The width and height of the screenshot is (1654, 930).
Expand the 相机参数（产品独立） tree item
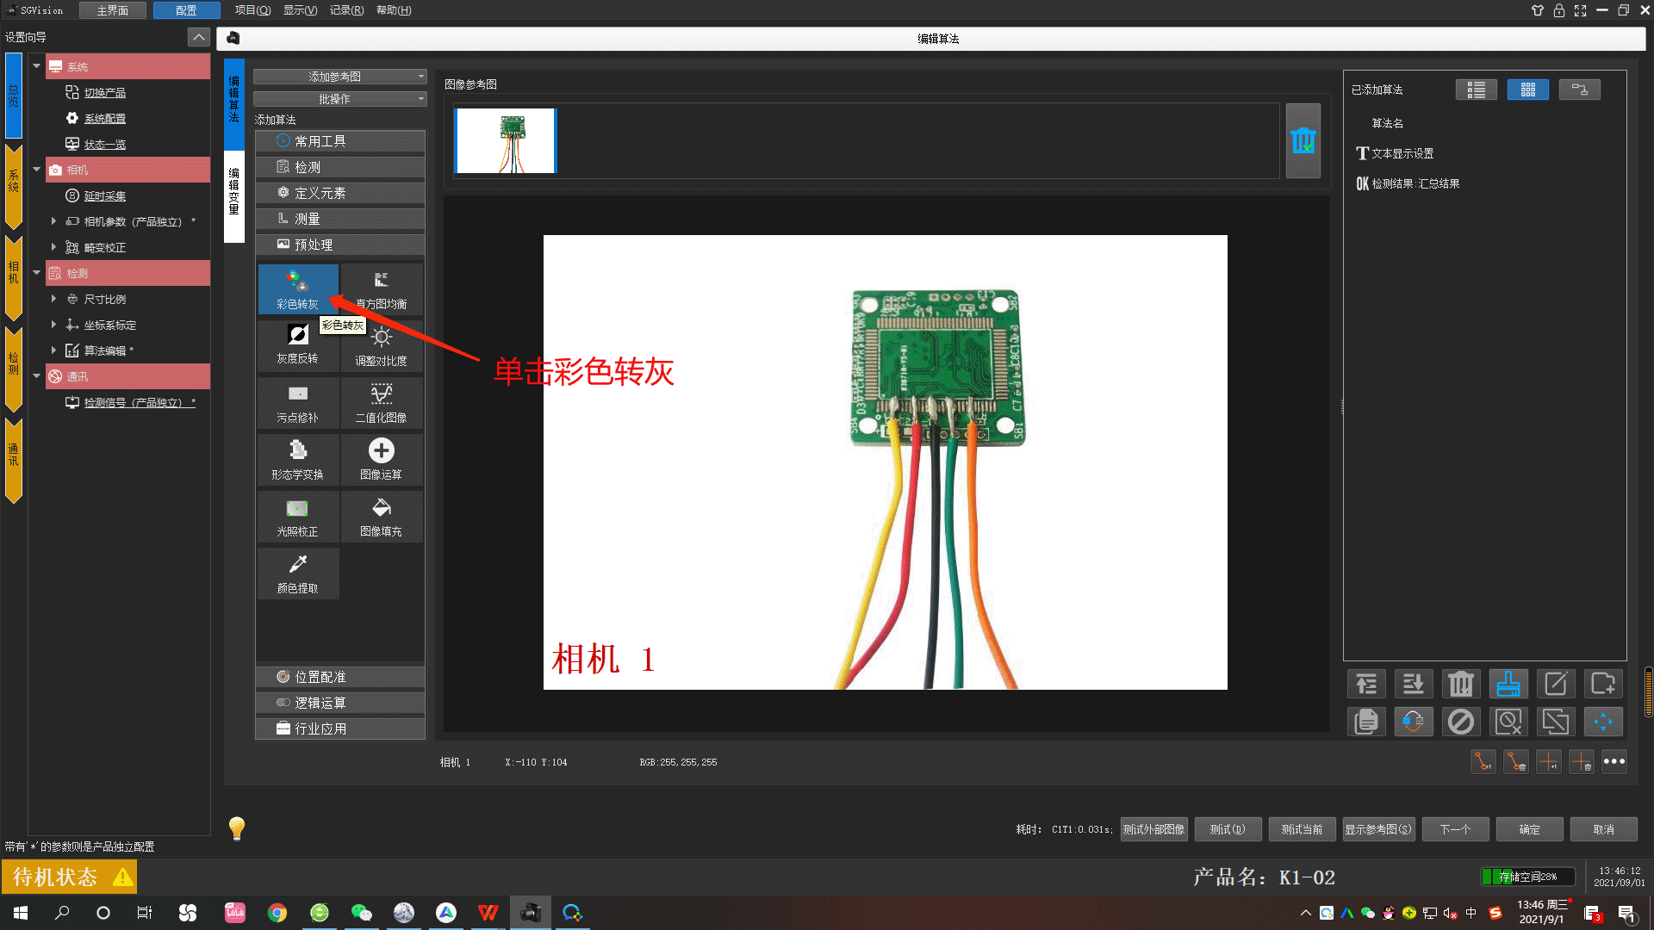pyautogui.click(x=53, y=221)
